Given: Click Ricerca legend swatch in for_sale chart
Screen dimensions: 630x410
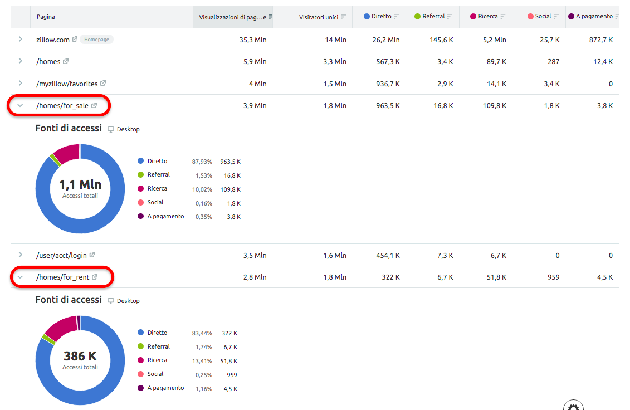Looking at the screenshot, I should [140, 189].
